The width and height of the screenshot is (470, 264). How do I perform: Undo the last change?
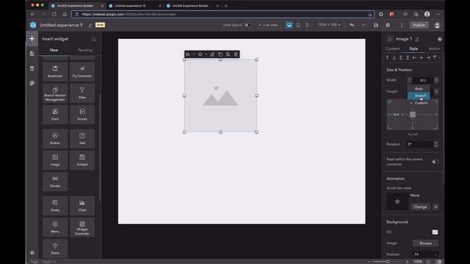(352, 25)
